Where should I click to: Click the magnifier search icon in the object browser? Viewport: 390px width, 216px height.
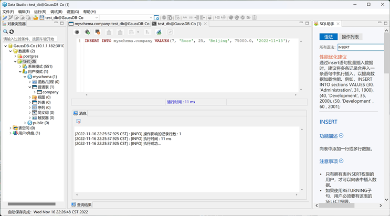point(5,31)
